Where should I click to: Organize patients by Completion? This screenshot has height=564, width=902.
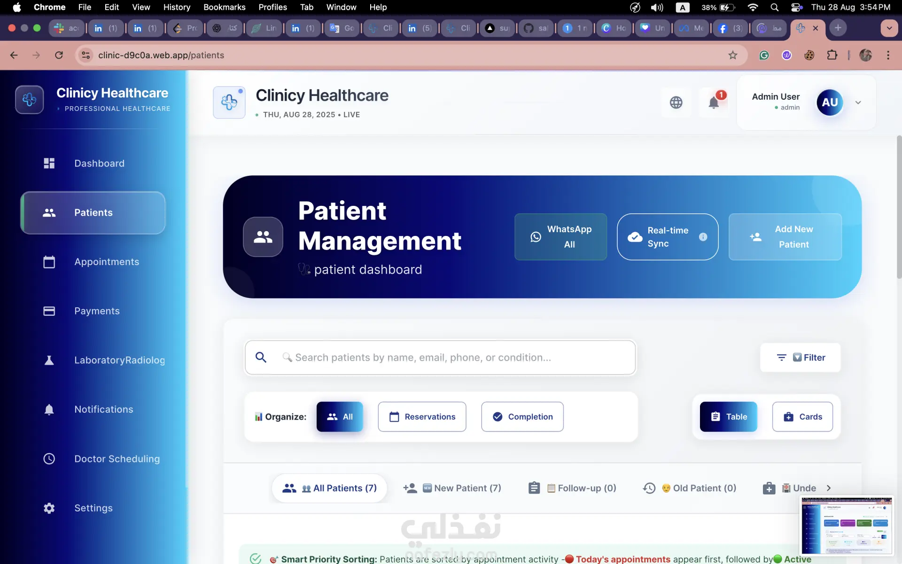click(522, 417)
